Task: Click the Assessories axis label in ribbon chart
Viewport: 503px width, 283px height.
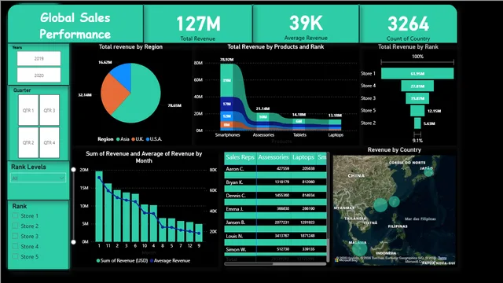Action: (x=263, y=135)
